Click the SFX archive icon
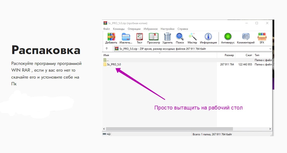287x153 pixels. (262, 37)
